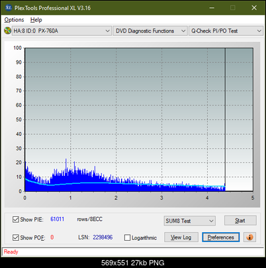266x268 pixels.
Task: Open the Options menu
Action: (x=14, y=20)
